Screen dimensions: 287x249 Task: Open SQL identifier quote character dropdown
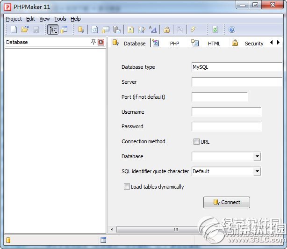(257, 171)
